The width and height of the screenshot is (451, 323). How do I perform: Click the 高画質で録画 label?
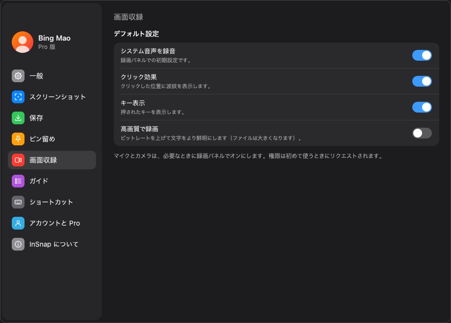pyautogui.click(x=140, y=129)
